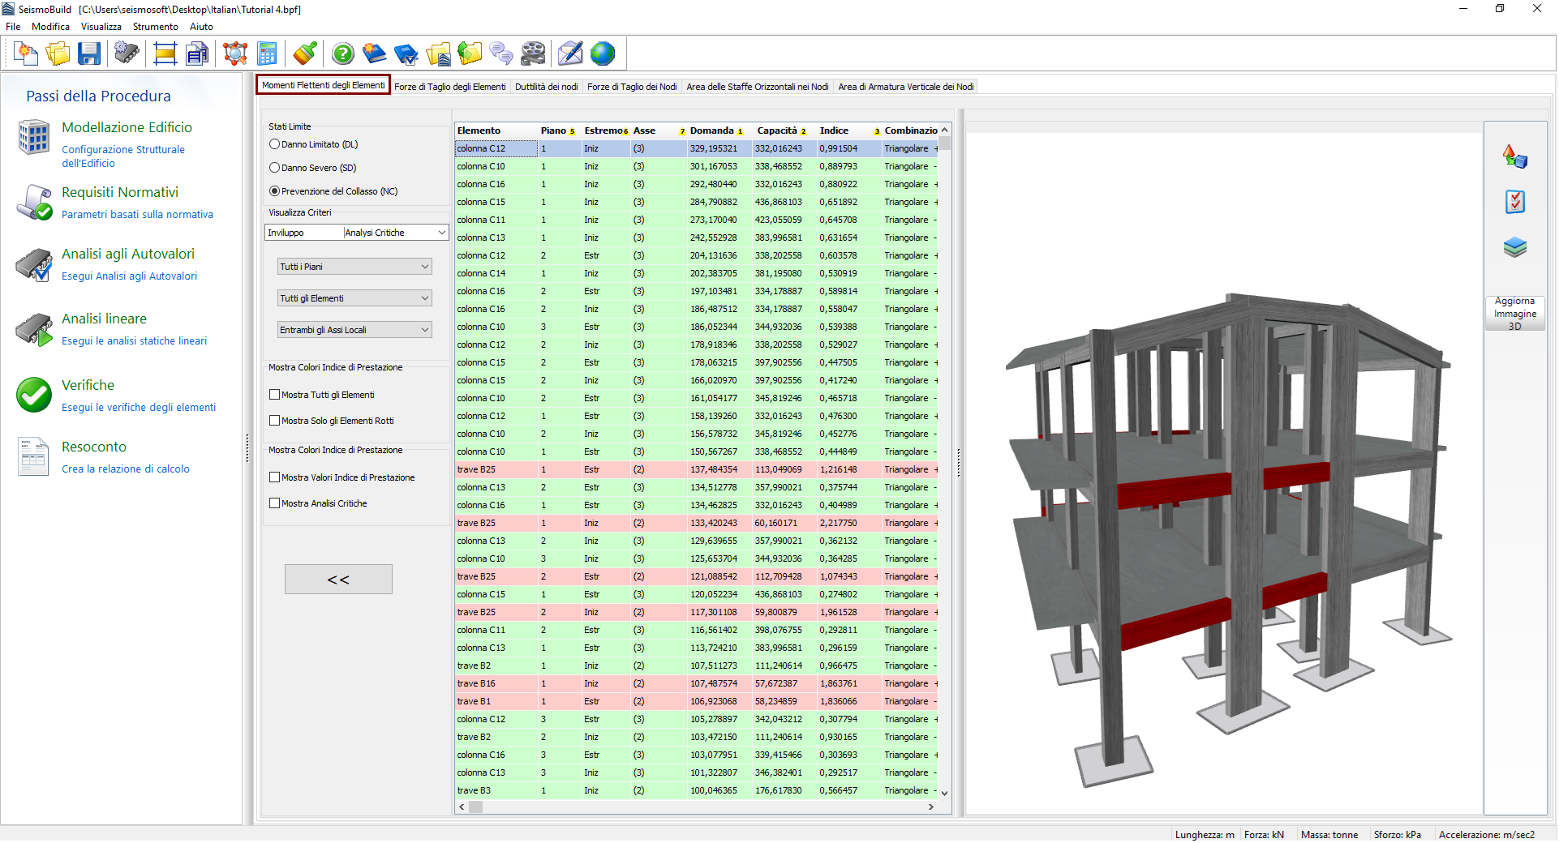1559x843 pixels.
Task: Open project with the yellow folders icon
Action: pyautogui.click(x=58, y=54)
